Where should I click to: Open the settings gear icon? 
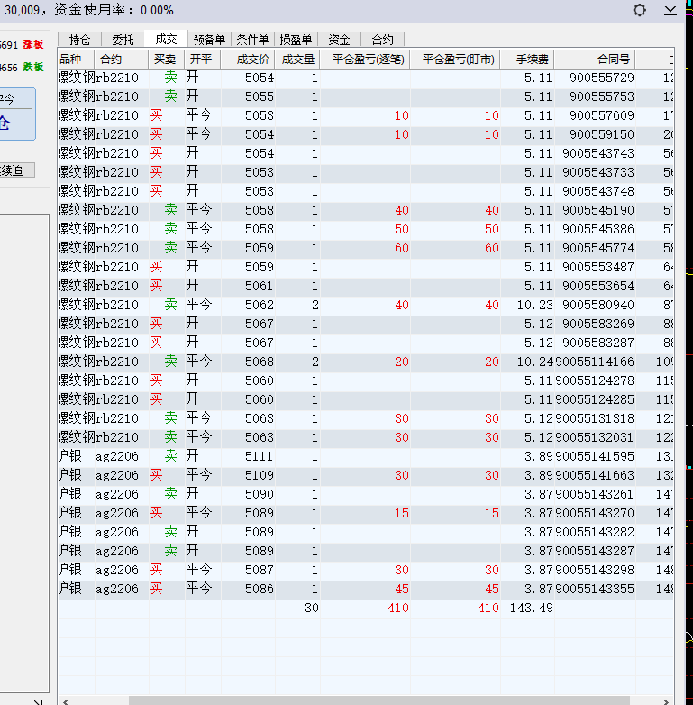(640, 10)
